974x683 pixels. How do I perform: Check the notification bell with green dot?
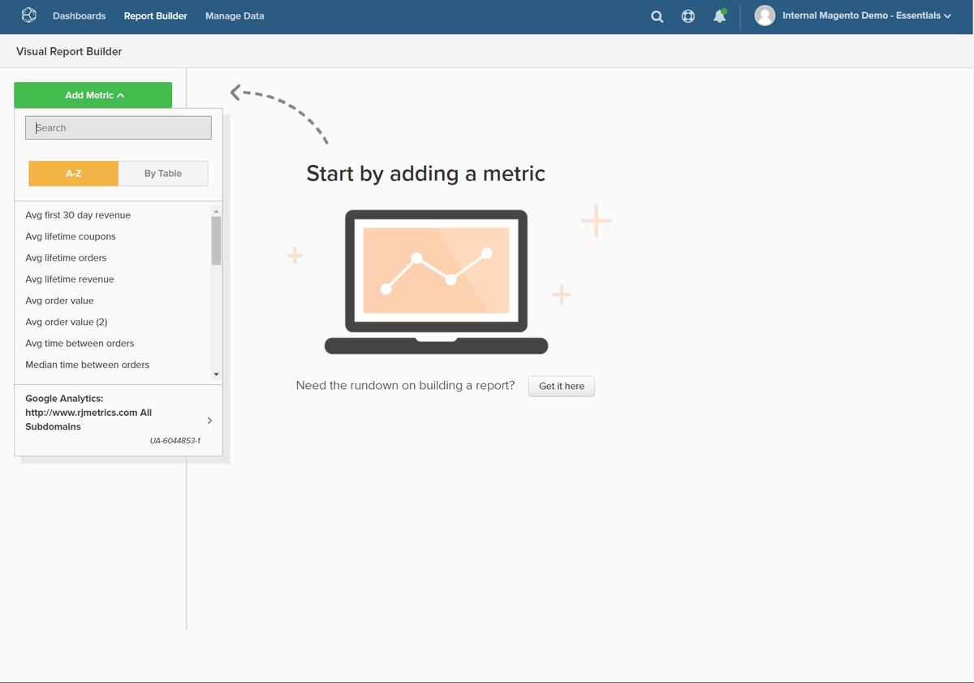[x=719, y=15]
